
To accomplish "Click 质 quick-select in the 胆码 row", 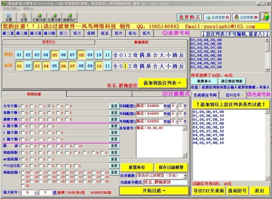I will click(149, 55).
